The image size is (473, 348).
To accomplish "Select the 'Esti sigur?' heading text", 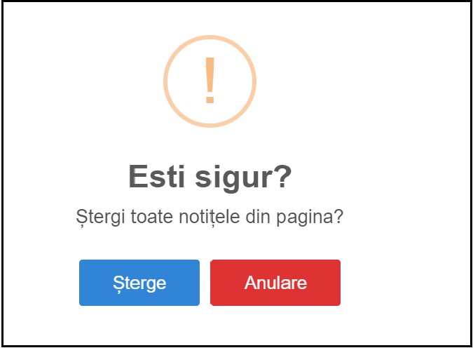I will (210, 177).
